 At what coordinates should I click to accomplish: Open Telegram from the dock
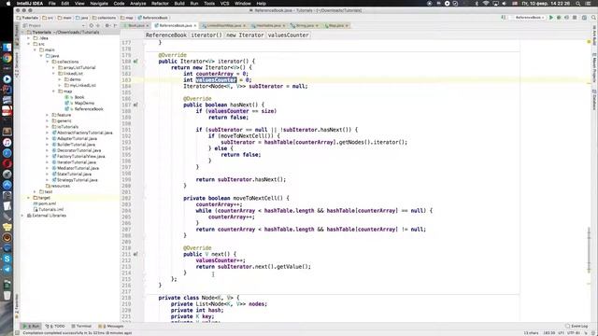tap(7, 270)
